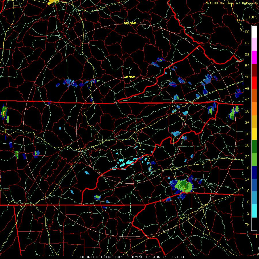259x259 pixels.
Task: Click the 2 legend value
Action: point(248,214)
